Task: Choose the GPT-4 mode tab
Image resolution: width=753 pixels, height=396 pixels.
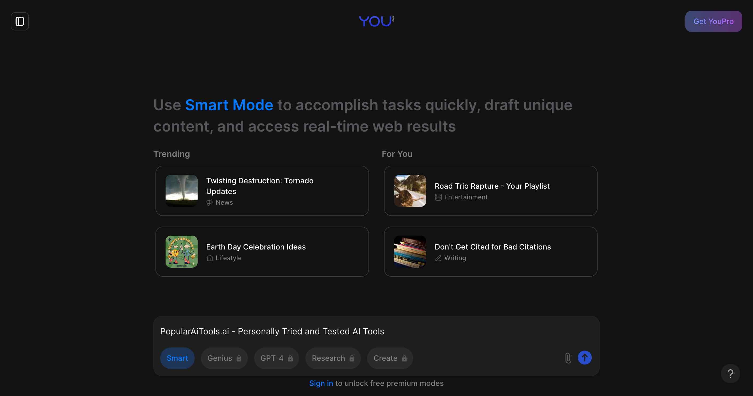Action: (x=276, y=358)
